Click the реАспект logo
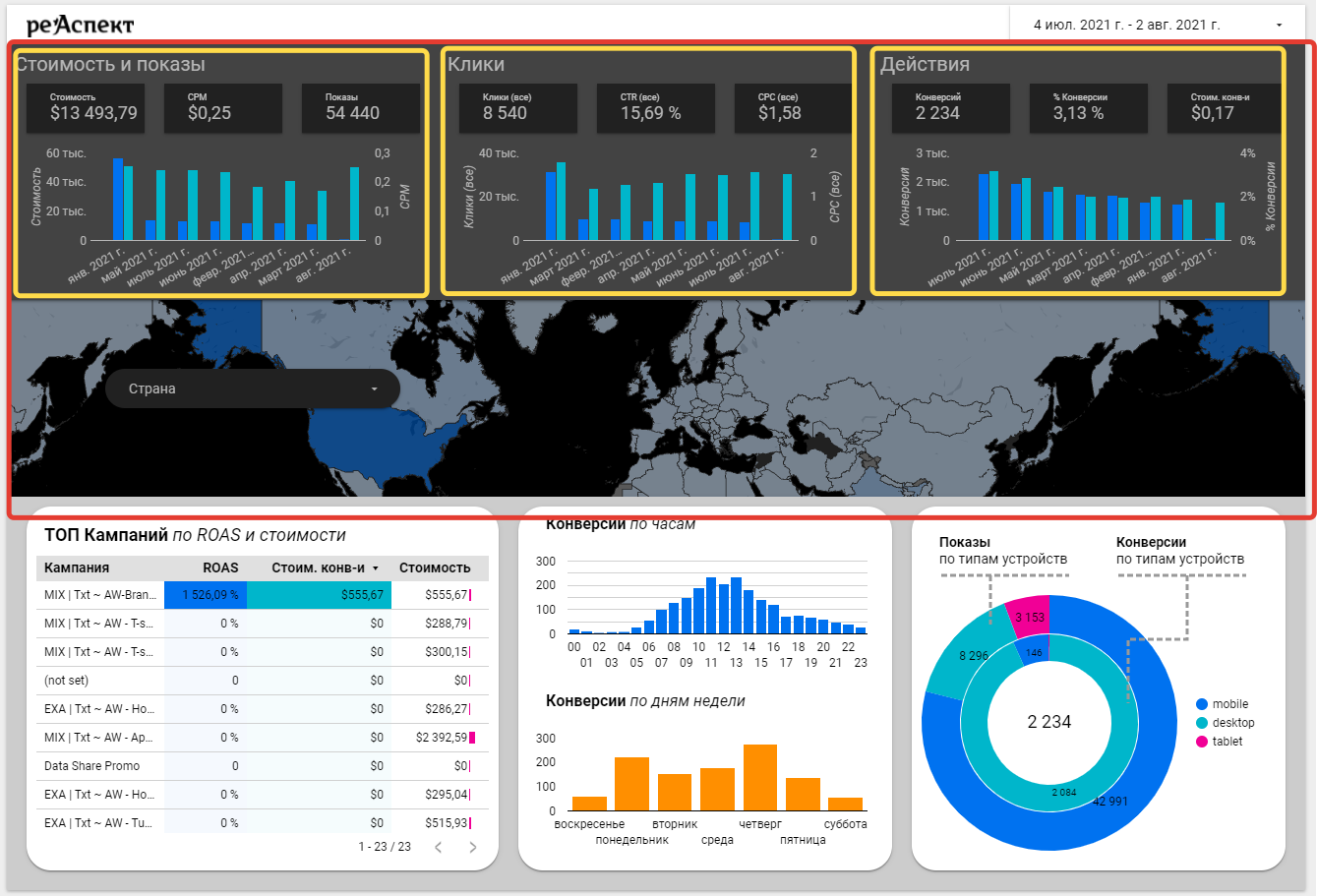 coord(80,26)
